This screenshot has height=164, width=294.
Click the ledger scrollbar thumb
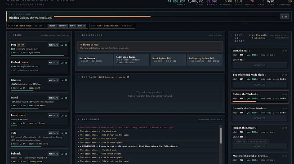(x=221, y=136)
